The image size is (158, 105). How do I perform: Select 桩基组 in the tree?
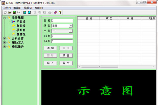tap(21, 34)
